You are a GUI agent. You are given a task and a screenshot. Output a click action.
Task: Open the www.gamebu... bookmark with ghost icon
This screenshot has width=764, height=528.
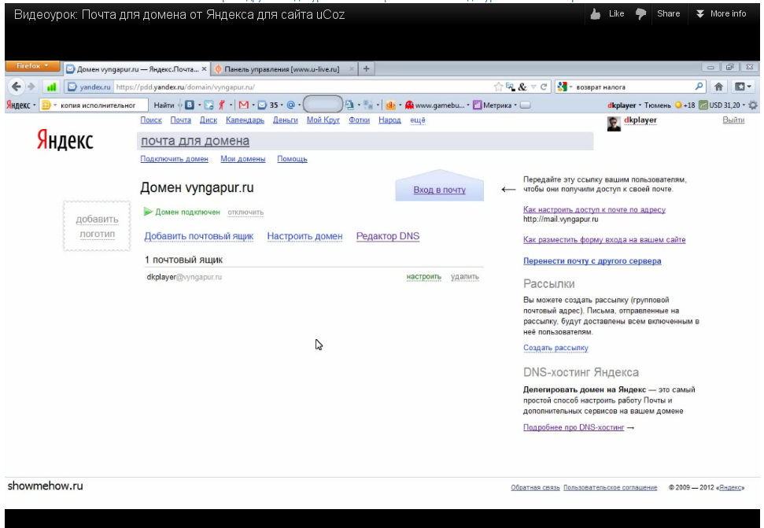(x=435, y=105)
